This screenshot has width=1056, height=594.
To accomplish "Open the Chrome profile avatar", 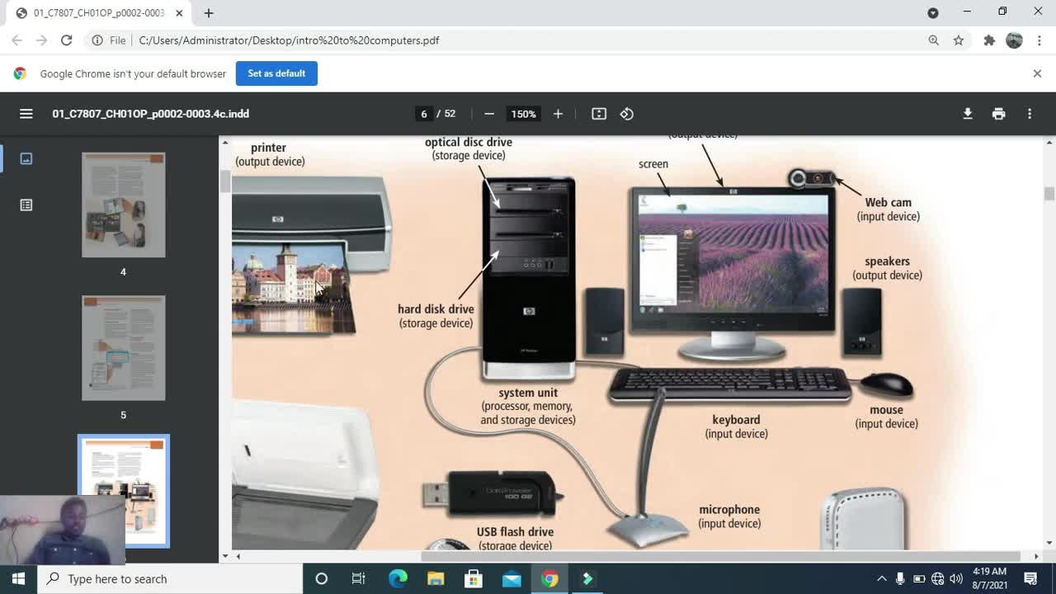I will click(1015, 40).
